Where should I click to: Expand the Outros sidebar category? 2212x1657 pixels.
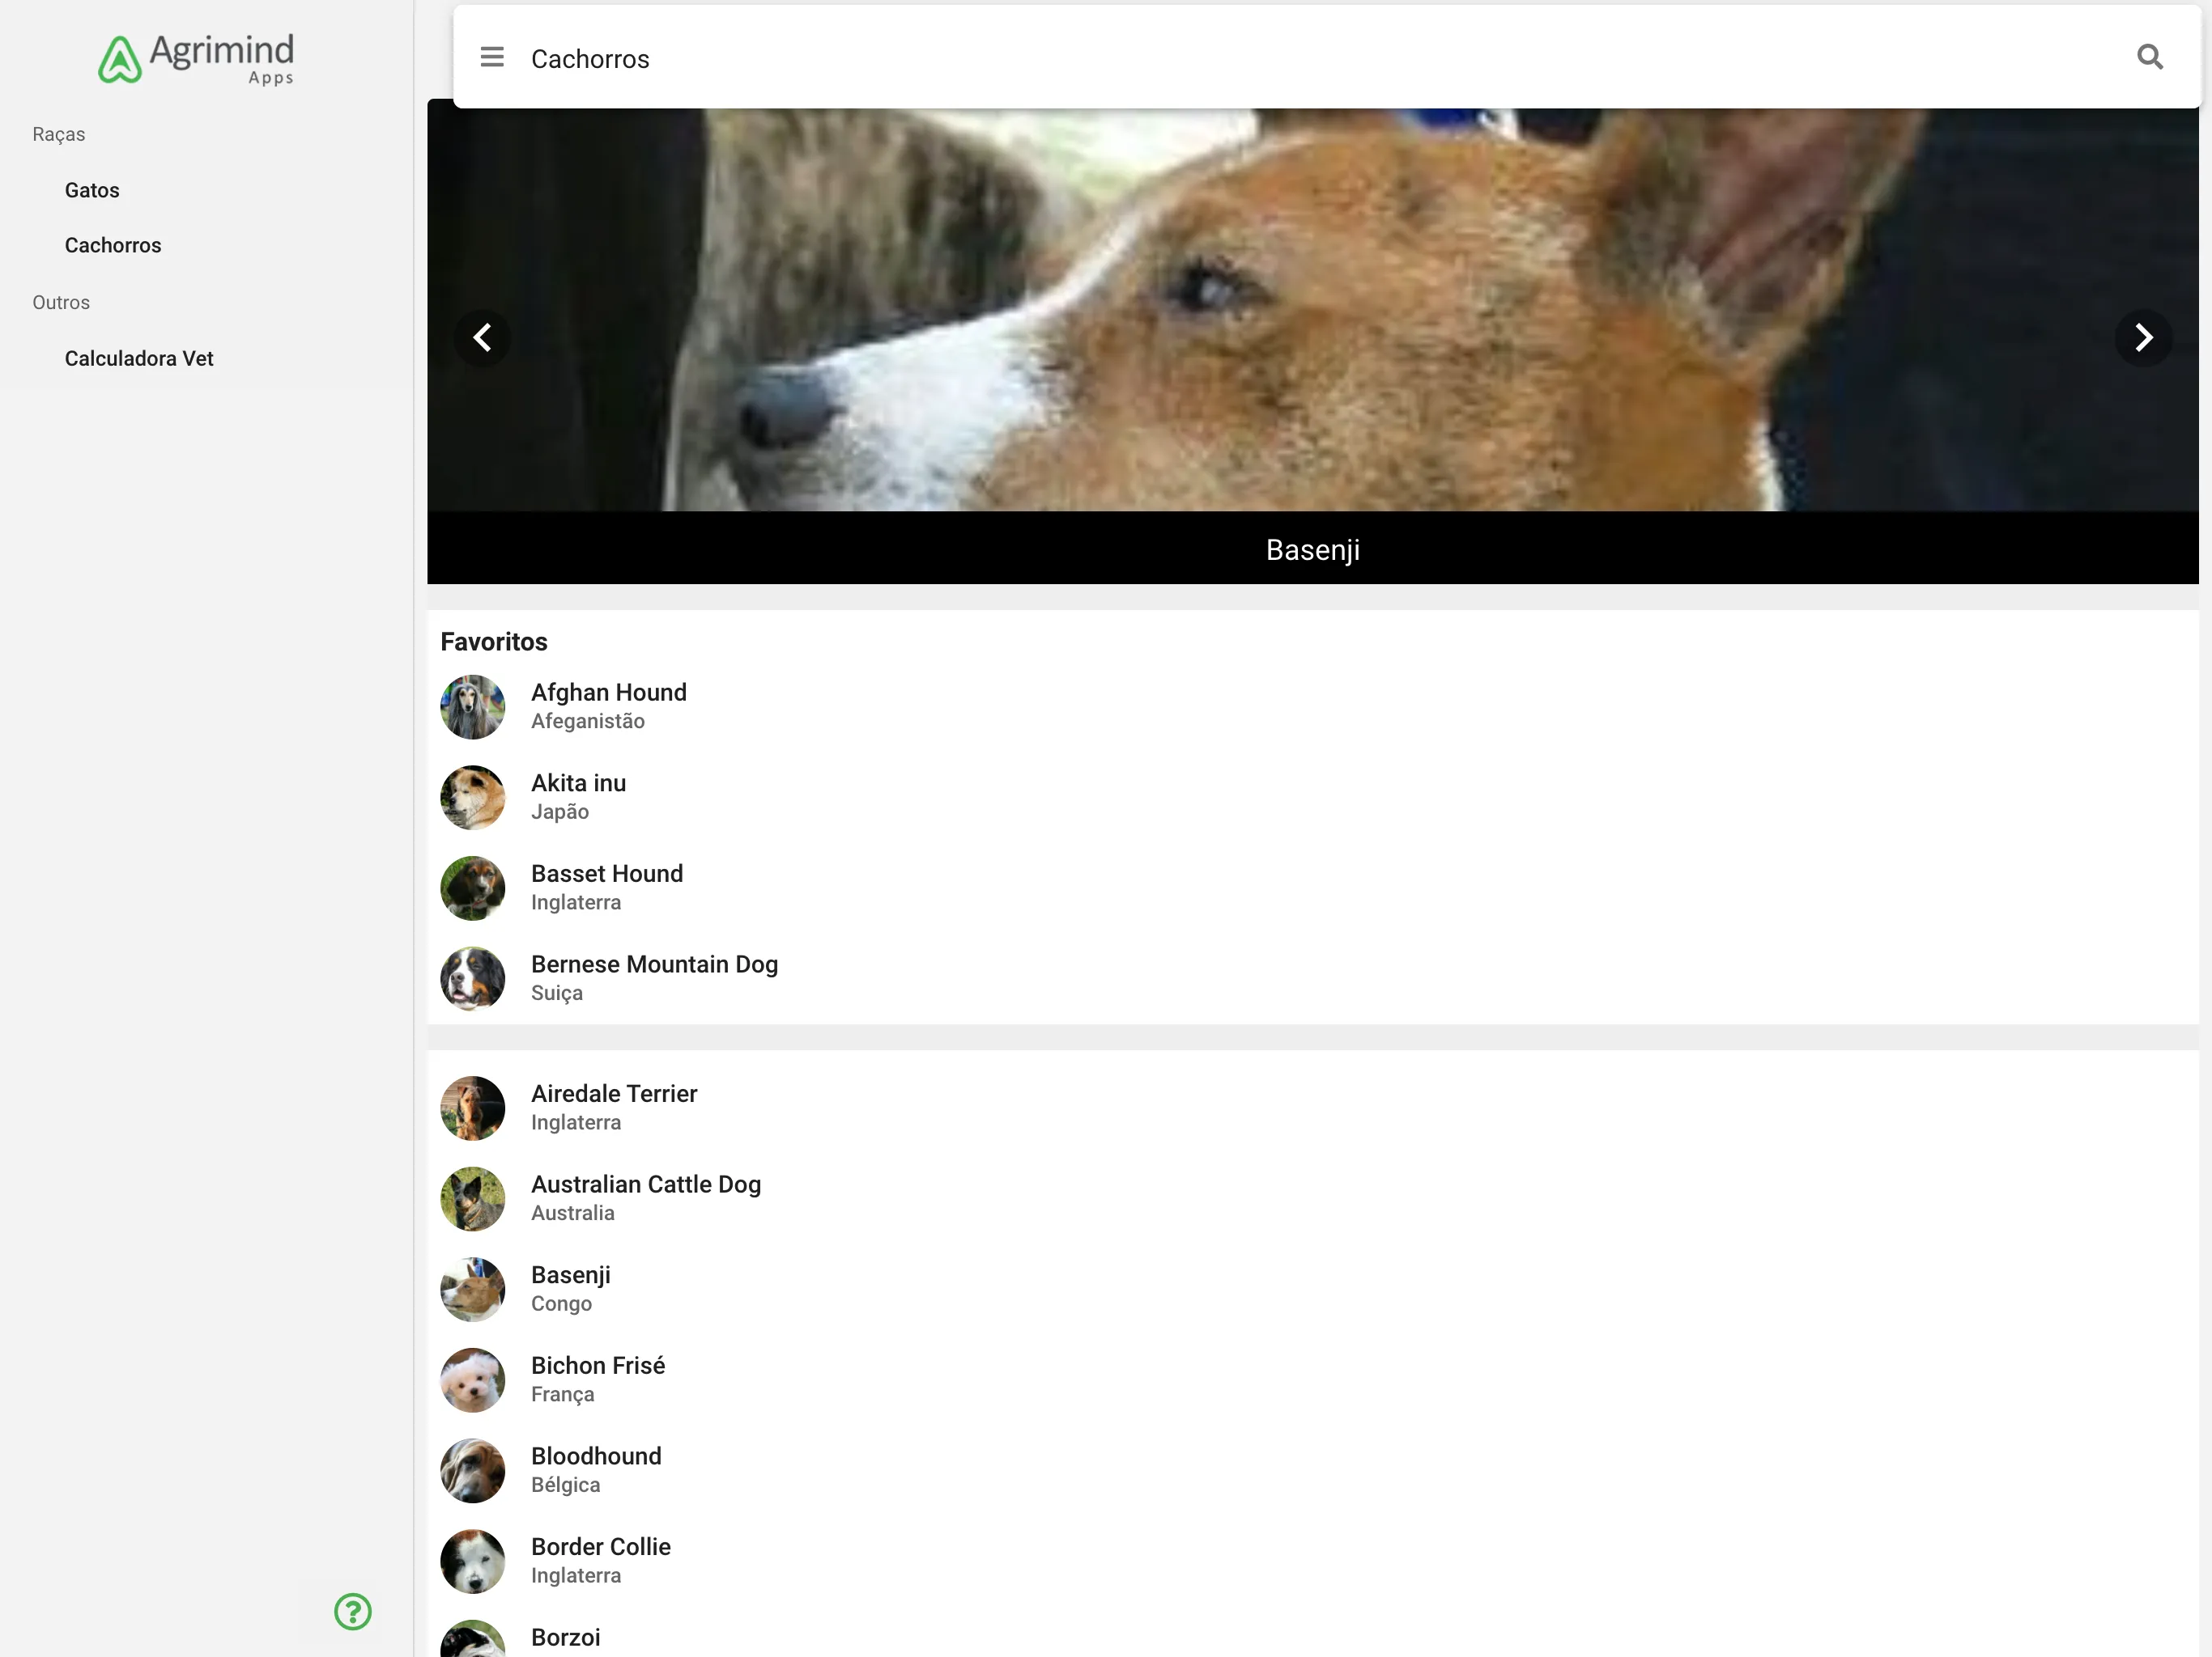coord(61,303)
